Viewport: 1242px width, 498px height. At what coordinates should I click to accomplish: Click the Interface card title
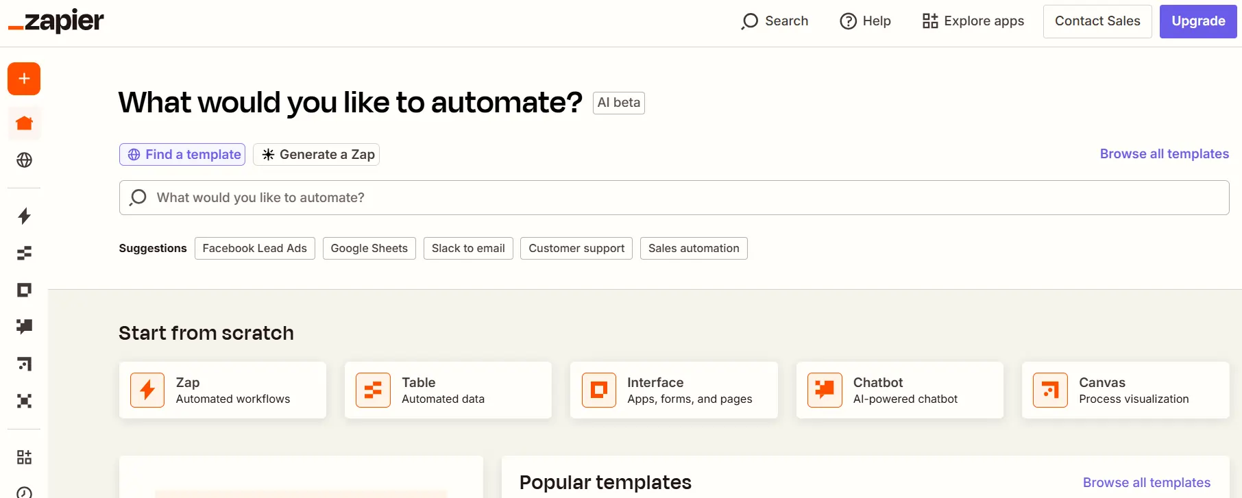[655, 382]
